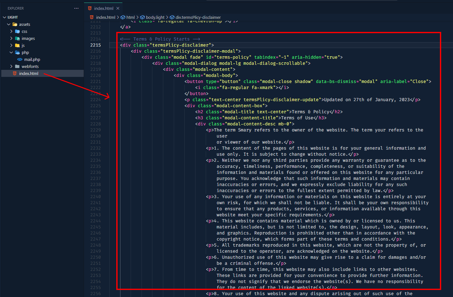Switch to the index.html editor tab
Image resolution: width=453 pixels, height=297 pixels.
[x=104, y=8]
